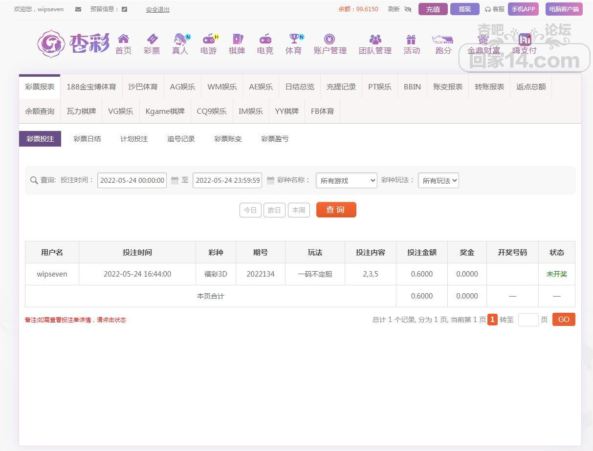593x451 pixels.
Task: Click the 提现 withdraw button
Action: point(465,9)
